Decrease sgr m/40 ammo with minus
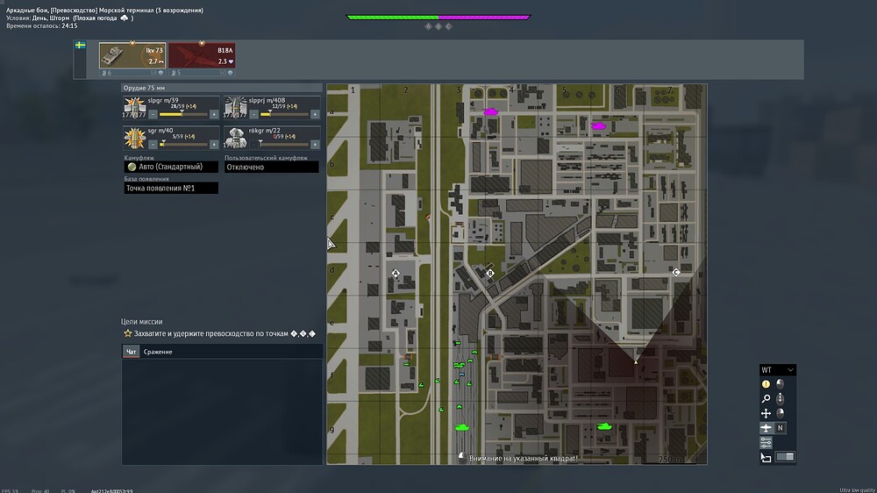 click(x=153, y=145)
